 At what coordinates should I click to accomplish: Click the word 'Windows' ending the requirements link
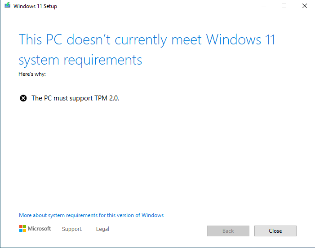point(153,215)
